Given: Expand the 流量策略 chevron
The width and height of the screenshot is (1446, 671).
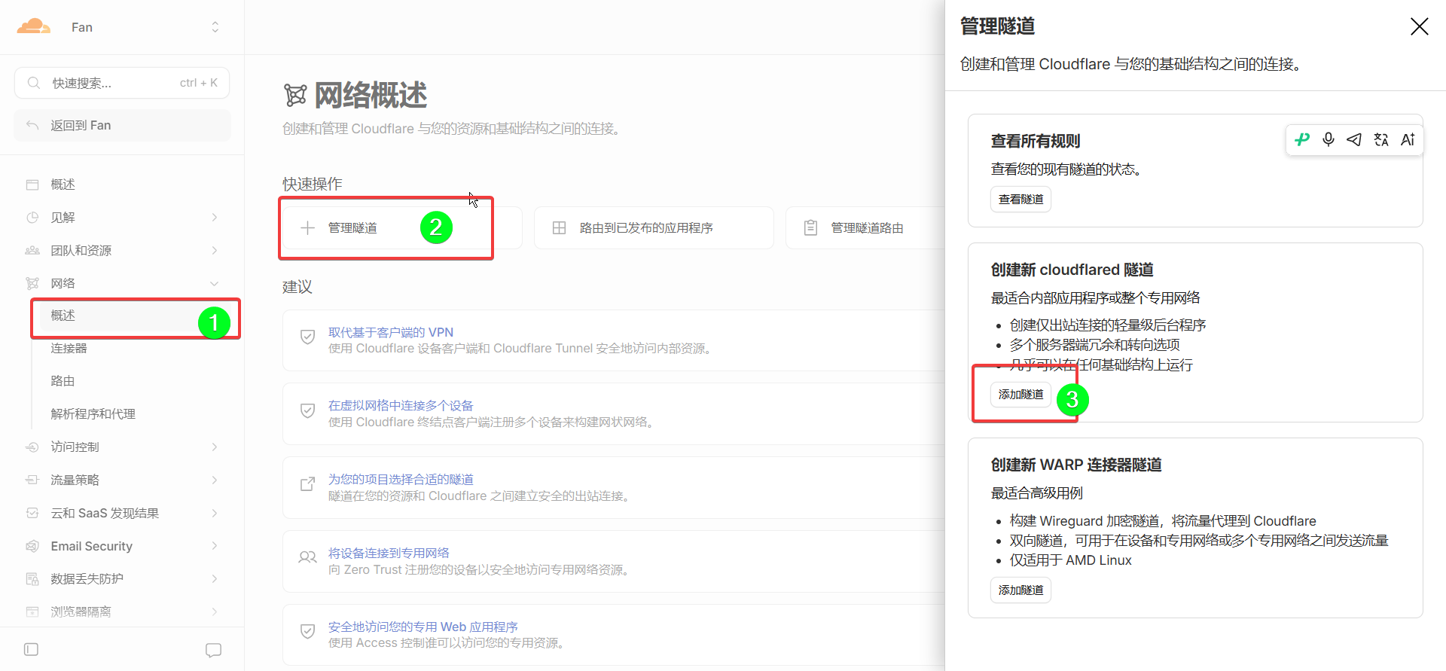Looking at the screenshot, I should coord(215,480).
